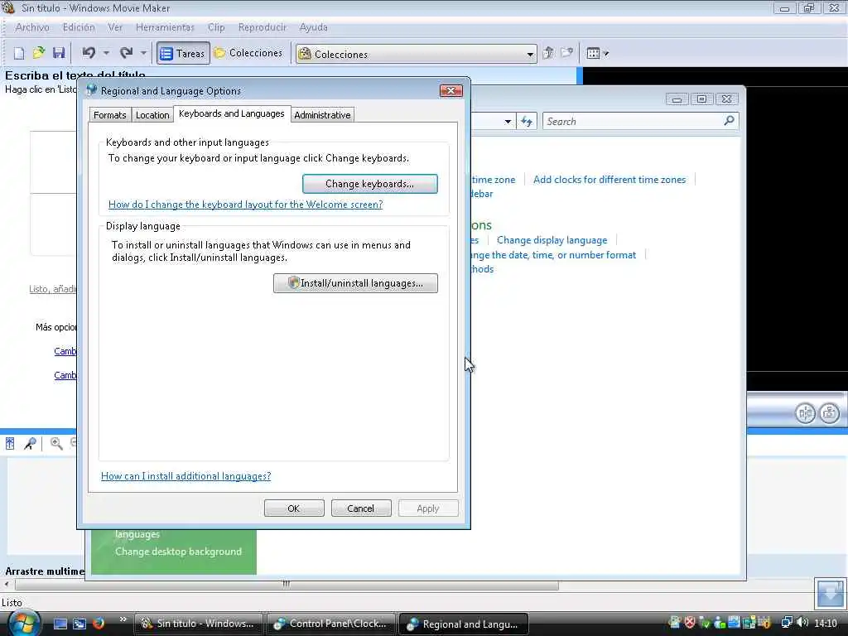
Task: Zoom in on the timeline
Action: pyautogui.click(x=56, y=444)
